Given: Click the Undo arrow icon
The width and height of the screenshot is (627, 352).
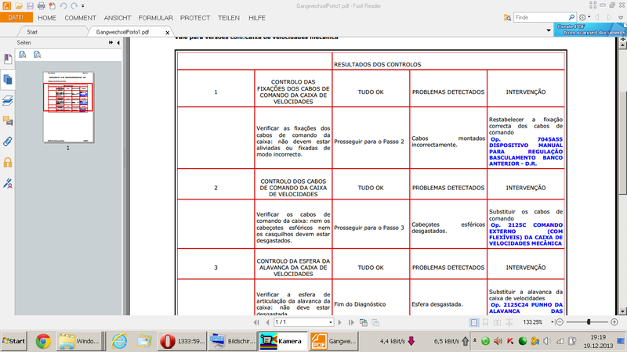Looking at the screenshot, I should [63, 5].
